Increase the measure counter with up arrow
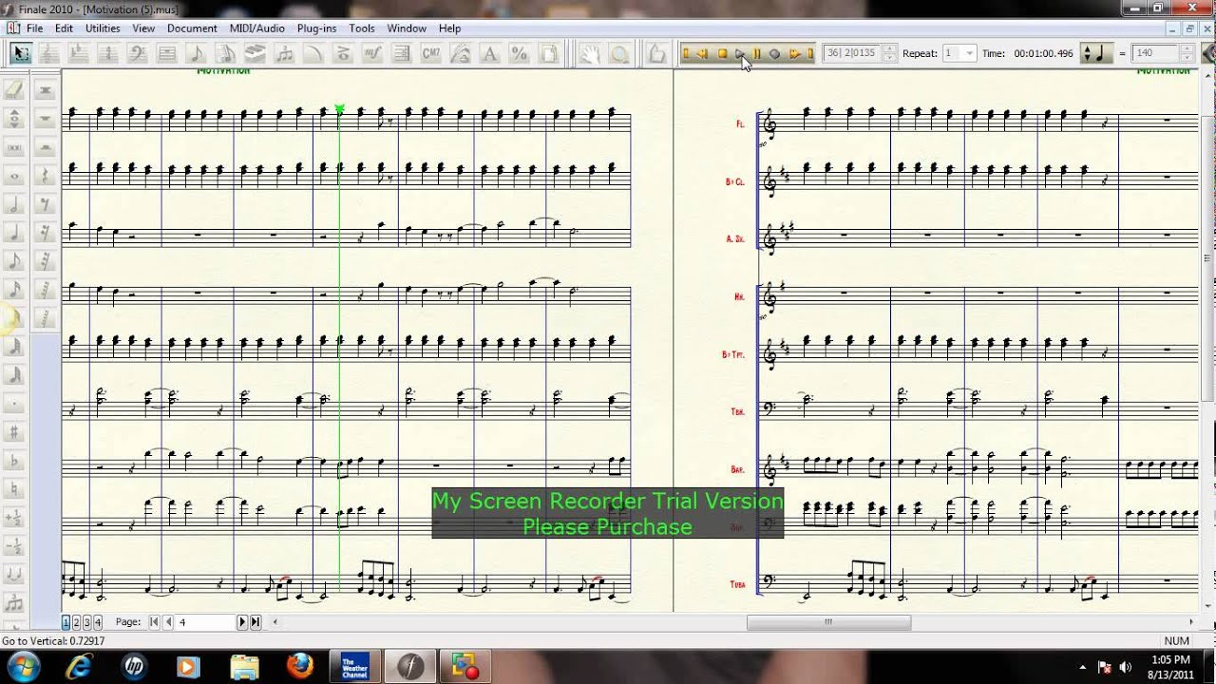The height and width of the screenshot is (684, 1216). coord(890,49)
